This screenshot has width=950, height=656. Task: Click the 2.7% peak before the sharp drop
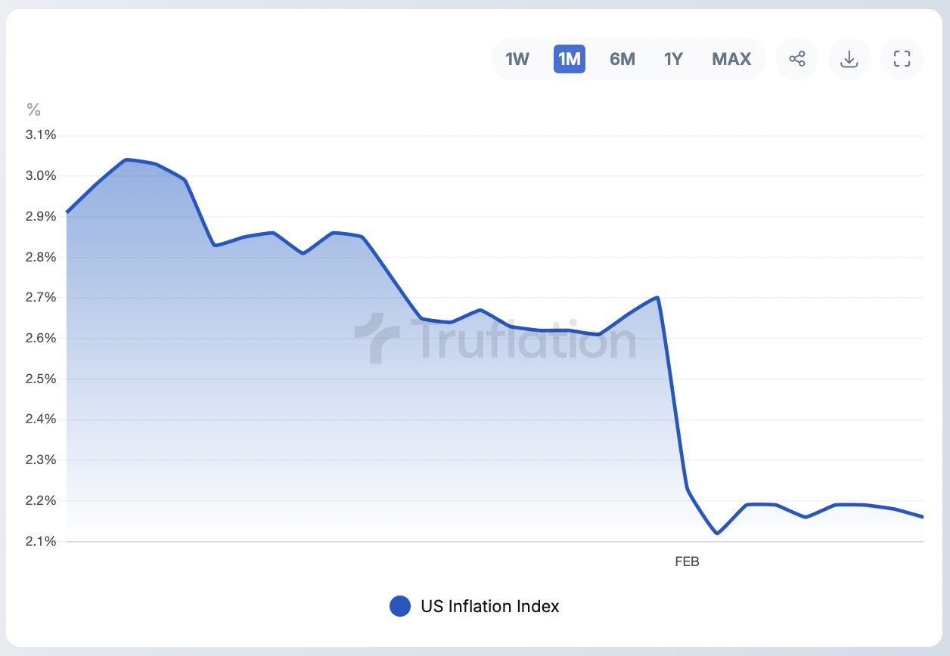pos(657,297)
